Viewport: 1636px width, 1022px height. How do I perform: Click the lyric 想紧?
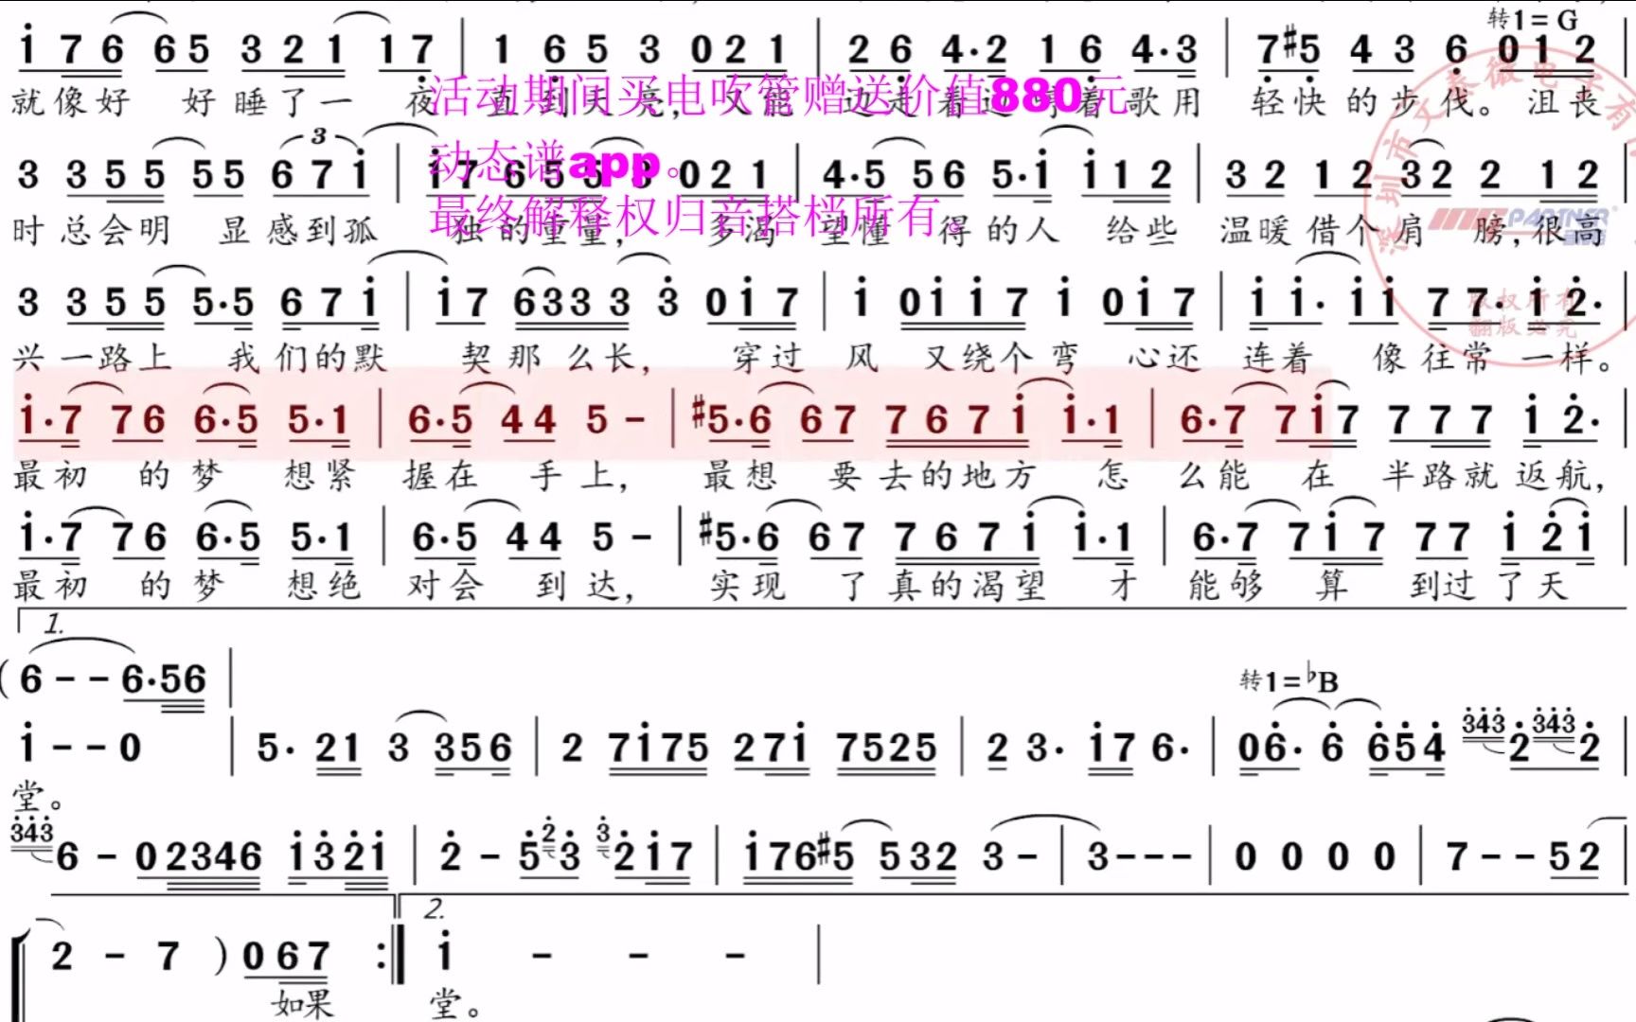click(x=320, y=475)
